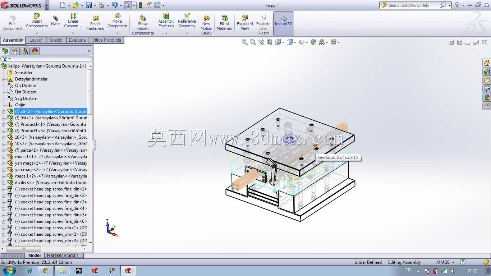Expand the Detaylandırmalar tree node

point(4,79)
